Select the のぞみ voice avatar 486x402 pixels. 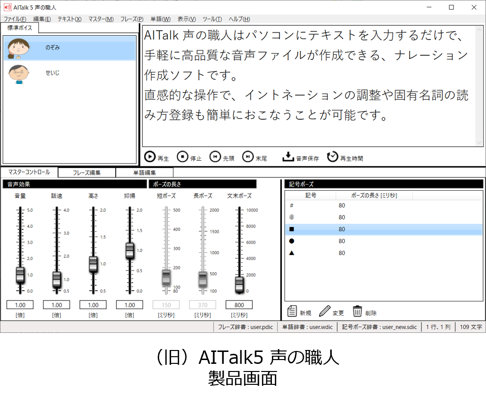pyautogui.click(x=19, y=48)
